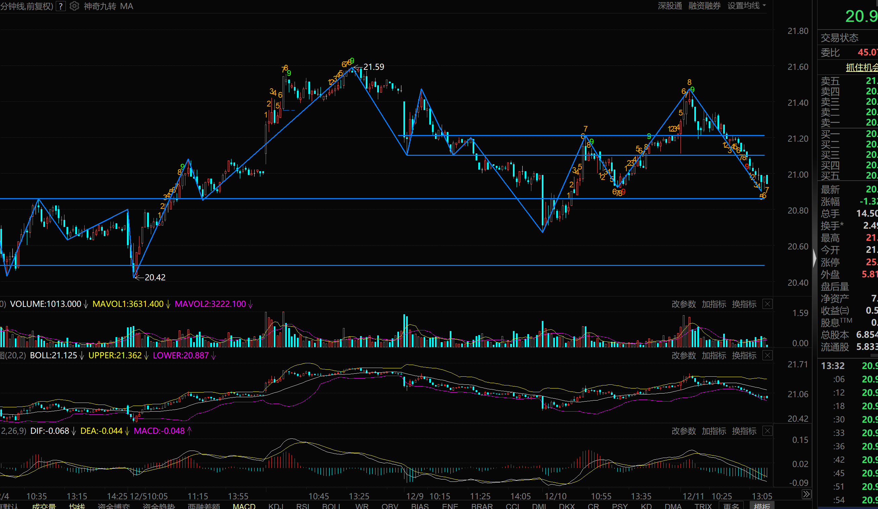Toggle the MA overlay label

pyautogui.click(x=127, y=6)
